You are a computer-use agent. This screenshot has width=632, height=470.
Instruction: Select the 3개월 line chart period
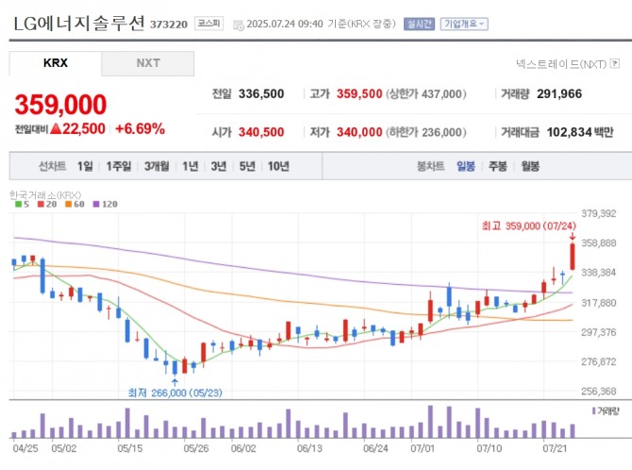(x=156, y=166)
